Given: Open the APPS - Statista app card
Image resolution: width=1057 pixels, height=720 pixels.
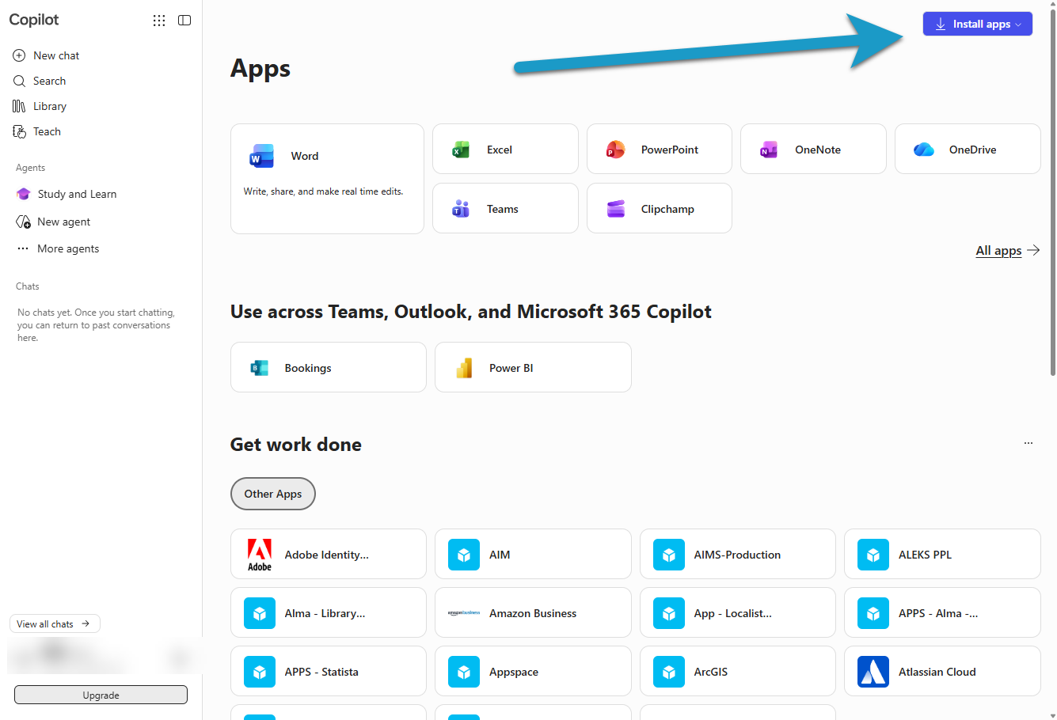Looking at the screenshot, I should (329, 671).
